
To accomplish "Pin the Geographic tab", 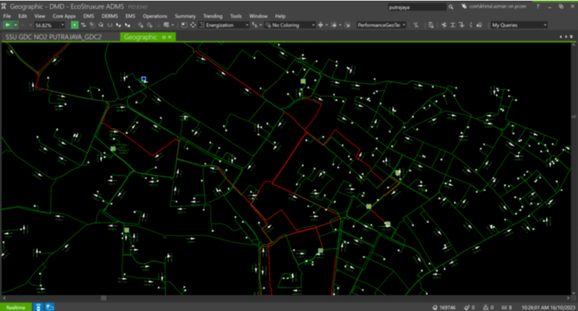I will [164, 37].
